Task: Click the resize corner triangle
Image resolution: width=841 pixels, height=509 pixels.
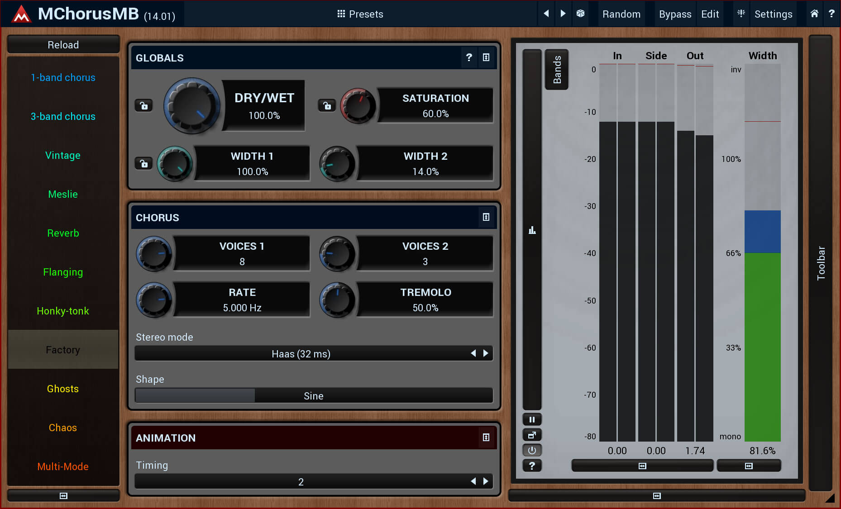Action: pyautogui.click(x=830, y=498)
